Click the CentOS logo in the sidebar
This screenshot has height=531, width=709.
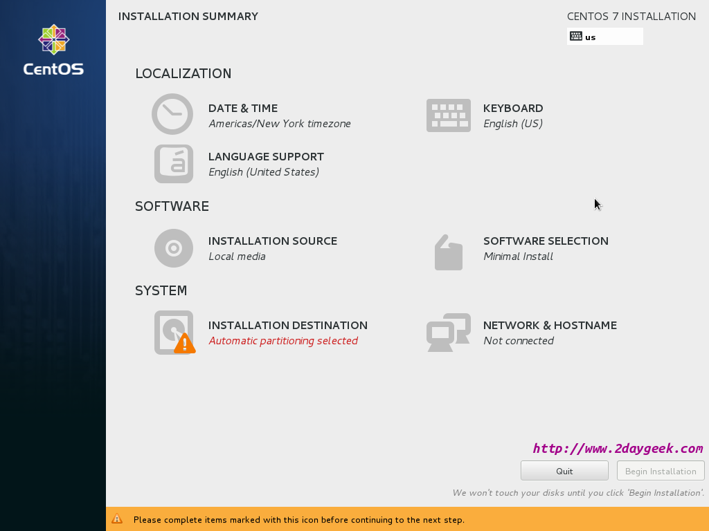click(53, 50)
